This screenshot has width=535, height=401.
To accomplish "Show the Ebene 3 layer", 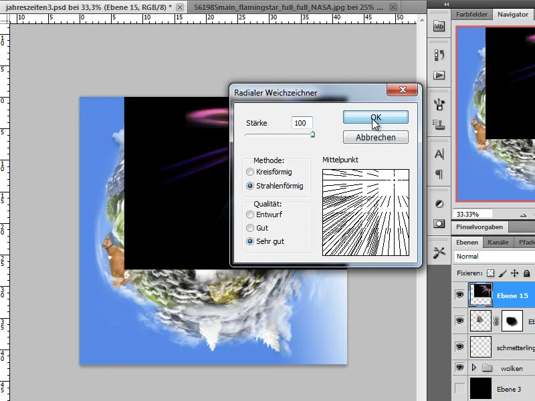I will coord(459,388).
